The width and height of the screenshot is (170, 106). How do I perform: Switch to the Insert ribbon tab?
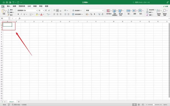(8, 6)
